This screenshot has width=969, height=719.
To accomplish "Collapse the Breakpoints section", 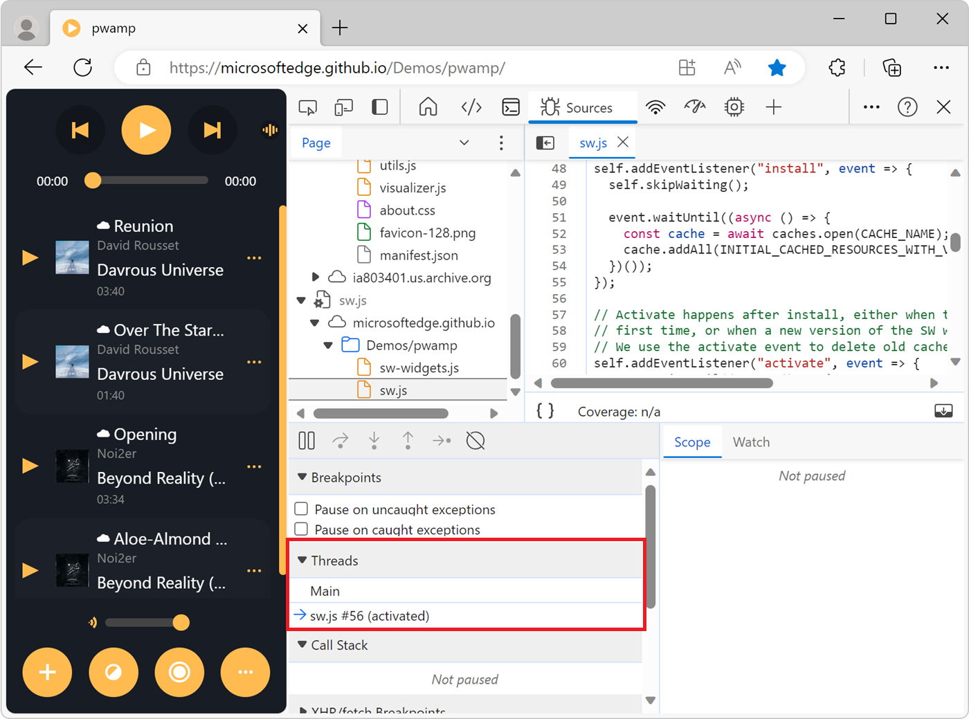I will pyautogui.click(x=302, y=477).
